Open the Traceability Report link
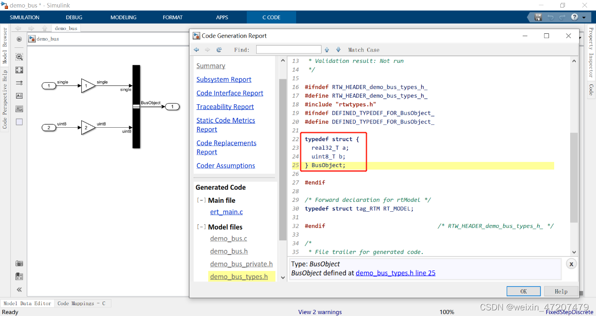 pyautogui.click(x=225, y=107)
